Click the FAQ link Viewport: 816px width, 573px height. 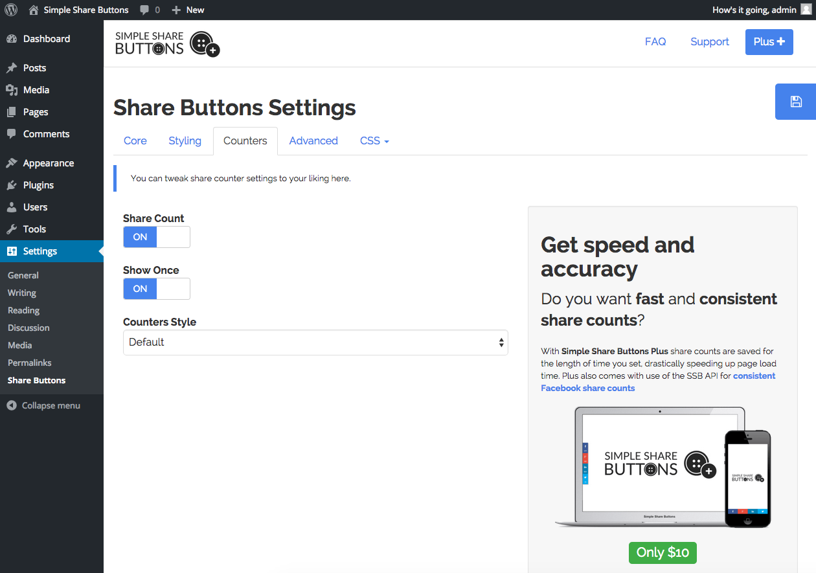tap(655, 41)
